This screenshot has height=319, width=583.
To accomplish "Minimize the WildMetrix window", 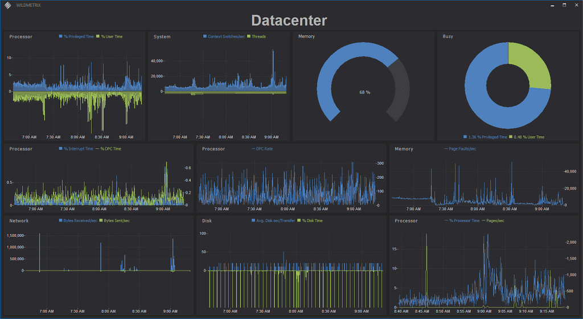I will tap(552, 5).
